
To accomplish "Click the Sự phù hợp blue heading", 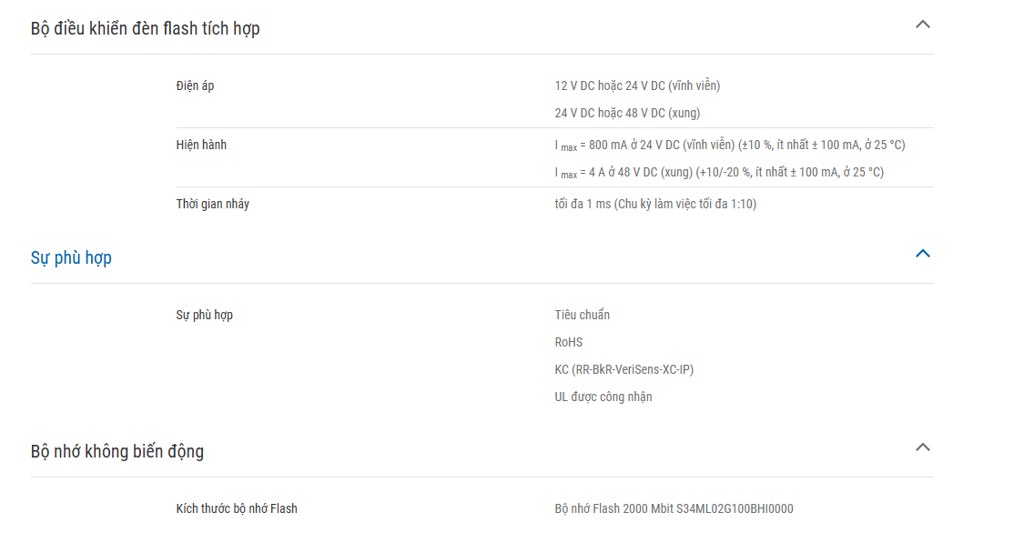I will tap(71, 257).
